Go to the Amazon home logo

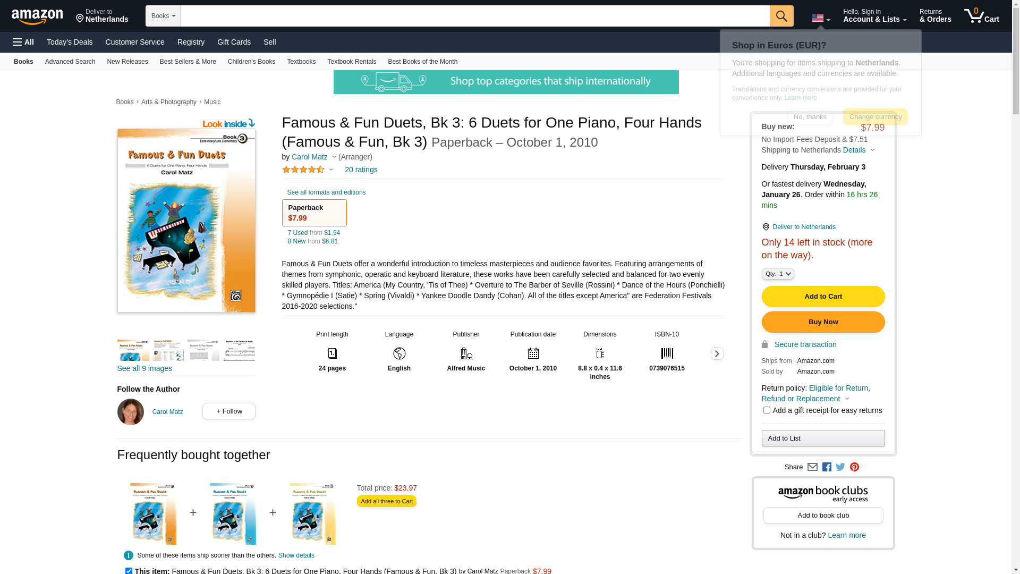(x=37, y=16)
